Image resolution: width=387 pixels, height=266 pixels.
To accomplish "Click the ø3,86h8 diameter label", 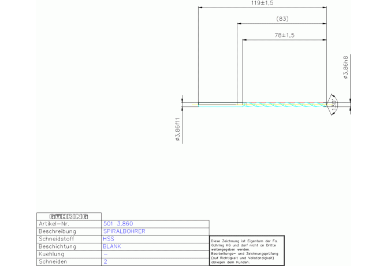I will (x=345, y=68).
